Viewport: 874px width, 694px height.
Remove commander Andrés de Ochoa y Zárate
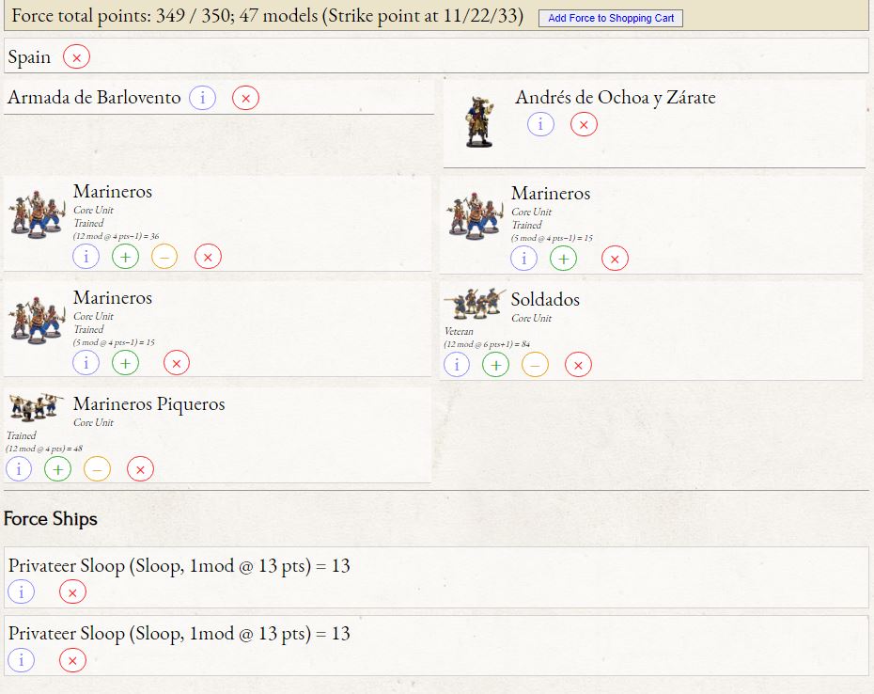[x=584, y=124]
